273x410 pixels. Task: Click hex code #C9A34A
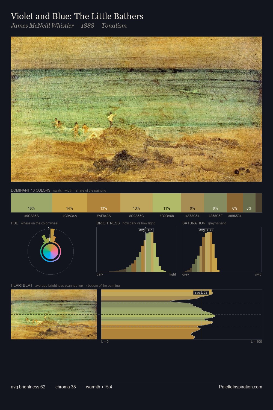(x=70, y=216)
